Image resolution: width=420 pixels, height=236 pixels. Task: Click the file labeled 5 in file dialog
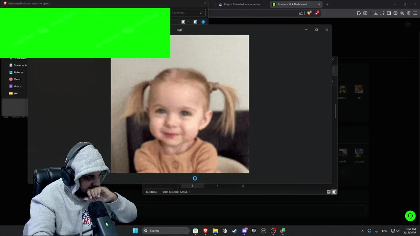192,186
